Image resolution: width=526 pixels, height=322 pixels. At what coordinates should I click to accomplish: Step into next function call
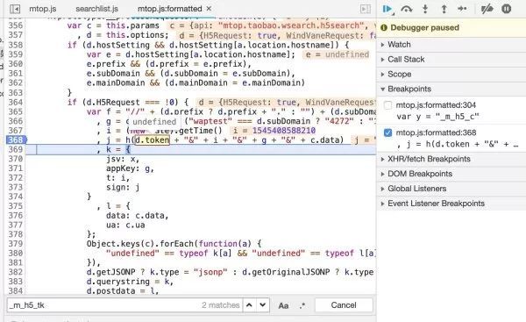point(425,9)
